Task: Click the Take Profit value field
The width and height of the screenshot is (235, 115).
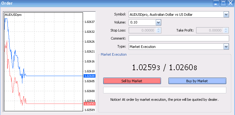Action: point(210,30)
